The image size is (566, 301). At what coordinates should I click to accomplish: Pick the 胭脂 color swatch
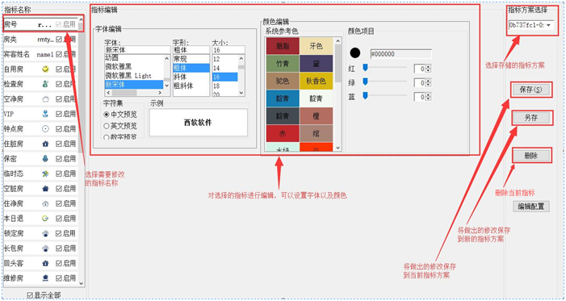click(283, 46)
